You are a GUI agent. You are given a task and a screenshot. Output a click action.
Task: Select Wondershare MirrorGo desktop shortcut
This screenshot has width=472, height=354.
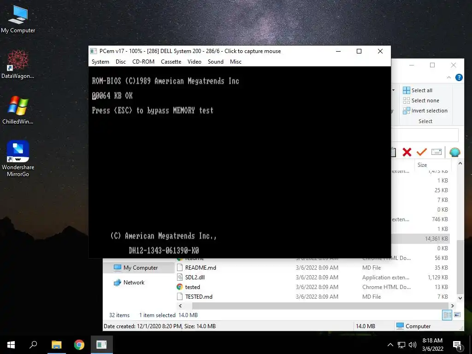(18, 159)
